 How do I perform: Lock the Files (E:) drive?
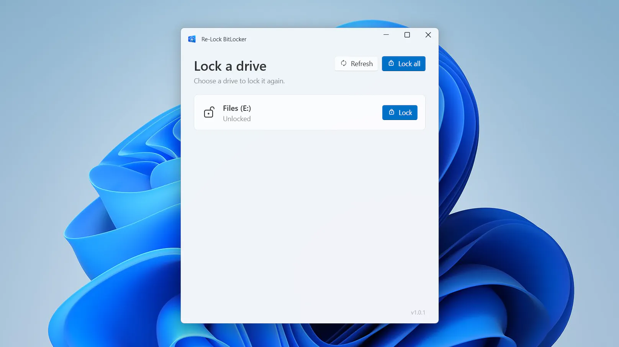click(400, 113)
